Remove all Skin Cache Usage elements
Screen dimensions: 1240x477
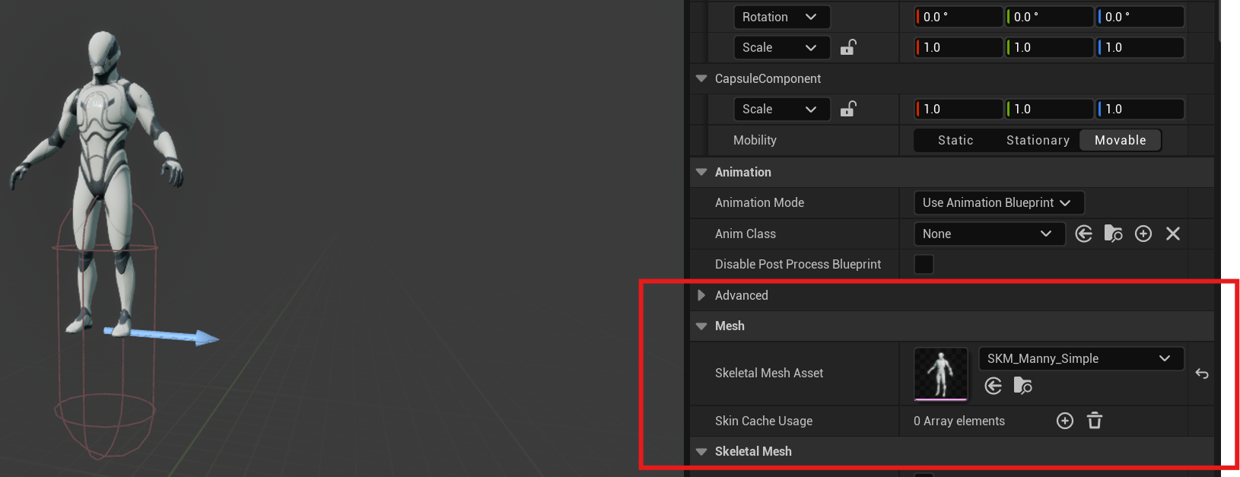[1095, 421]
